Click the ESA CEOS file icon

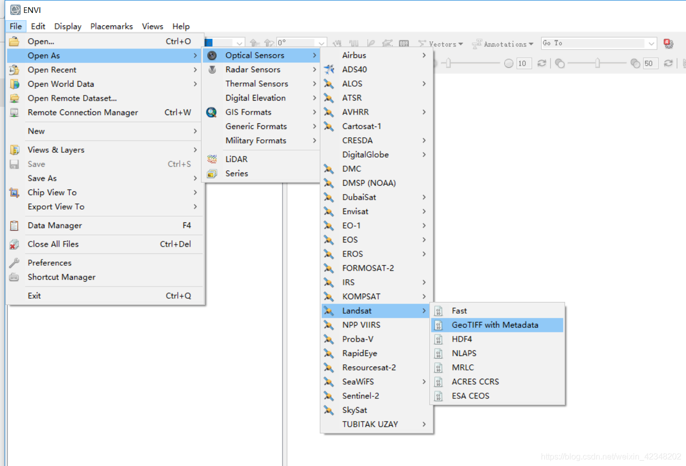[x=439, y=396]
